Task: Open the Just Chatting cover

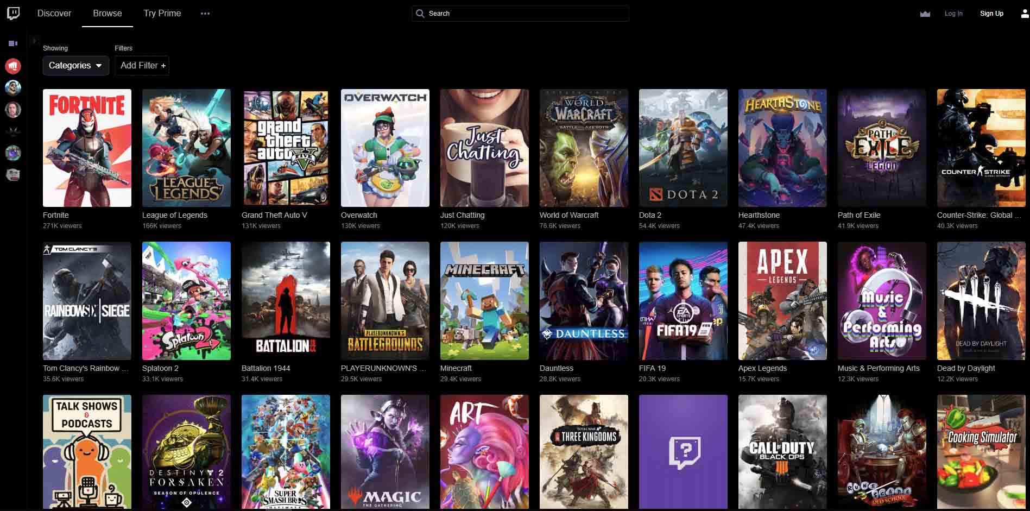Action: coord(484,148)
